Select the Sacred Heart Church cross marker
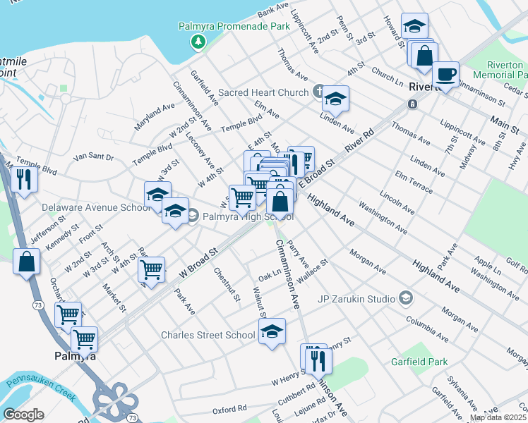The image size is (528, 423). (x=318, y=91)
